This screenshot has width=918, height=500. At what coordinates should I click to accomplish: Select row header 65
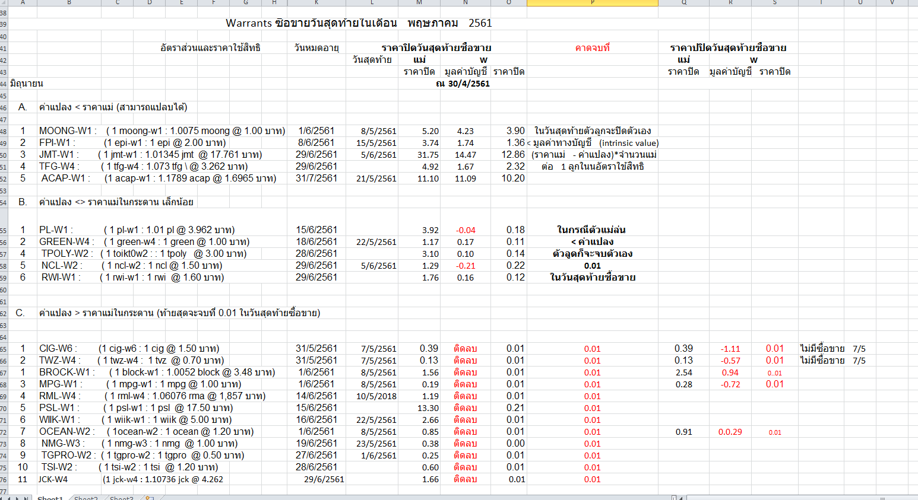point(4,349)
